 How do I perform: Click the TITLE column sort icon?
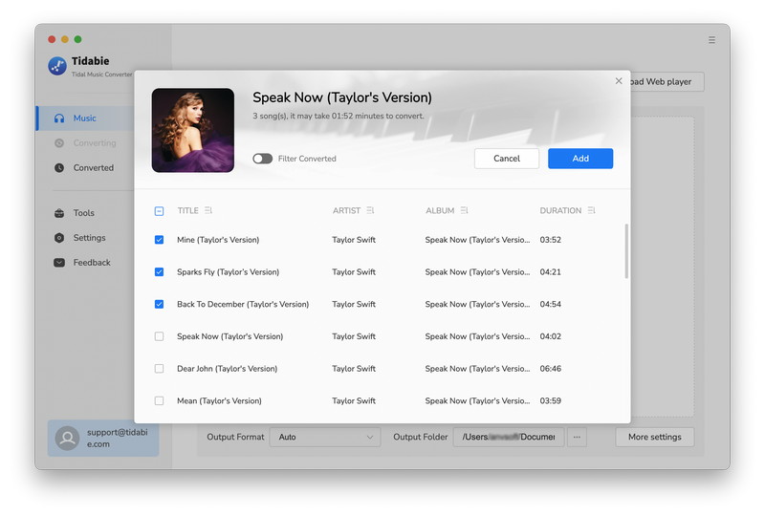point(208,210)
